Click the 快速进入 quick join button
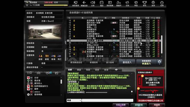The width and height of the screenshot is (190, 107). (146, 62)
